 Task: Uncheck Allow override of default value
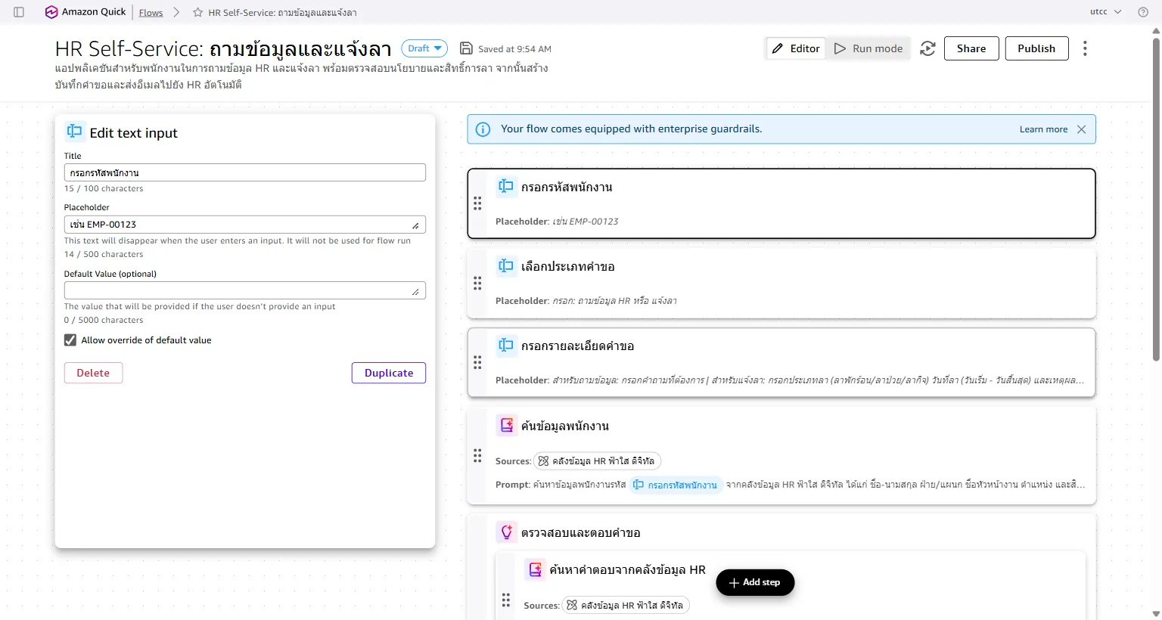tap(70, 340)
